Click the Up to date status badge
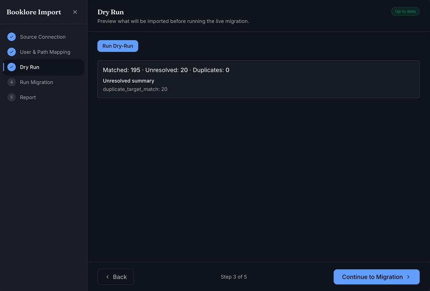Screen dimensions: 430x291 (405, 11)
